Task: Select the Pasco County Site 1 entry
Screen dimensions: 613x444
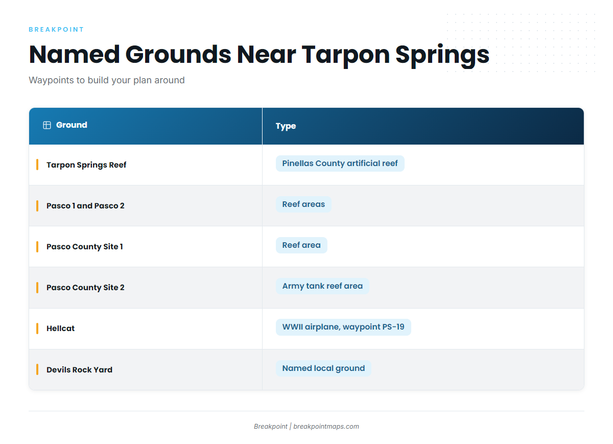Action: pyautogui.click(x=85, y=247)
